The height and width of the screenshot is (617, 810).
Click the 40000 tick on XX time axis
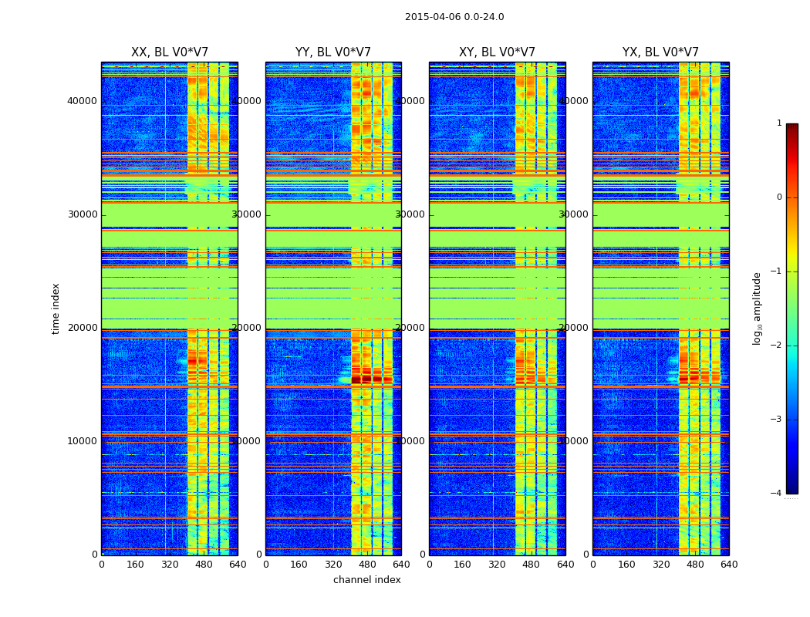(82, 101)
